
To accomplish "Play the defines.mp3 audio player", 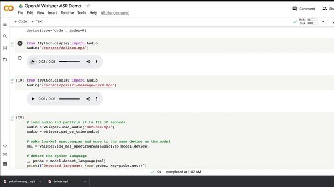I will pos(33,62).
